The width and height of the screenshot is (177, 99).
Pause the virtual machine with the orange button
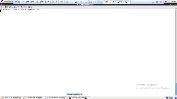[53, 2]
